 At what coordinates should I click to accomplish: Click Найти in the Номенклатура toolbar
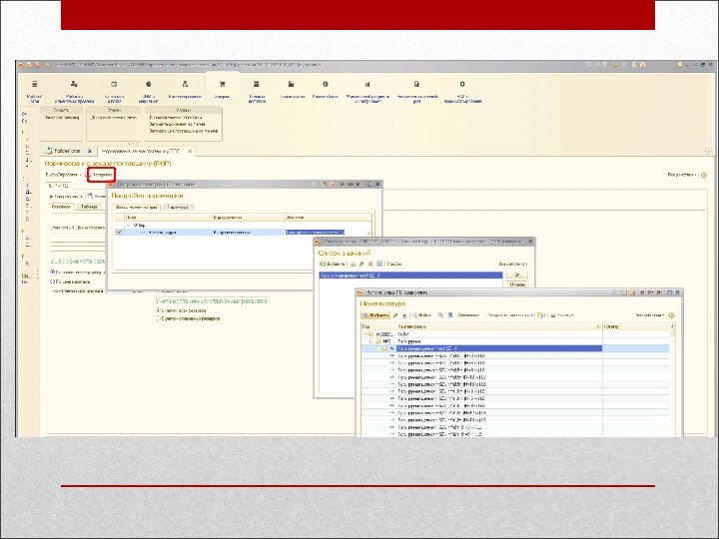(x=421, y=315)
